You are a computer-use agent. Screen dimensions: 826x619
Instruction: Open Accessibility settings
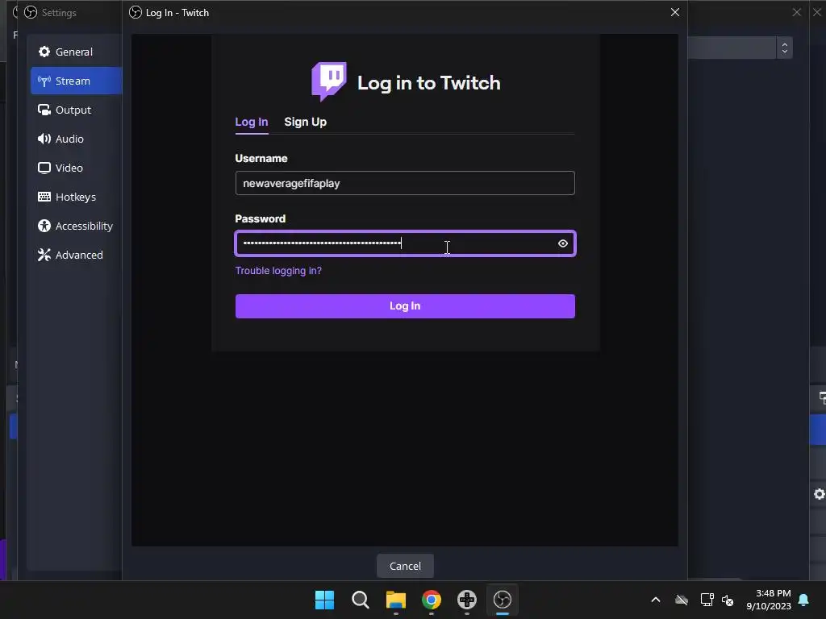[x=76, y=226]
